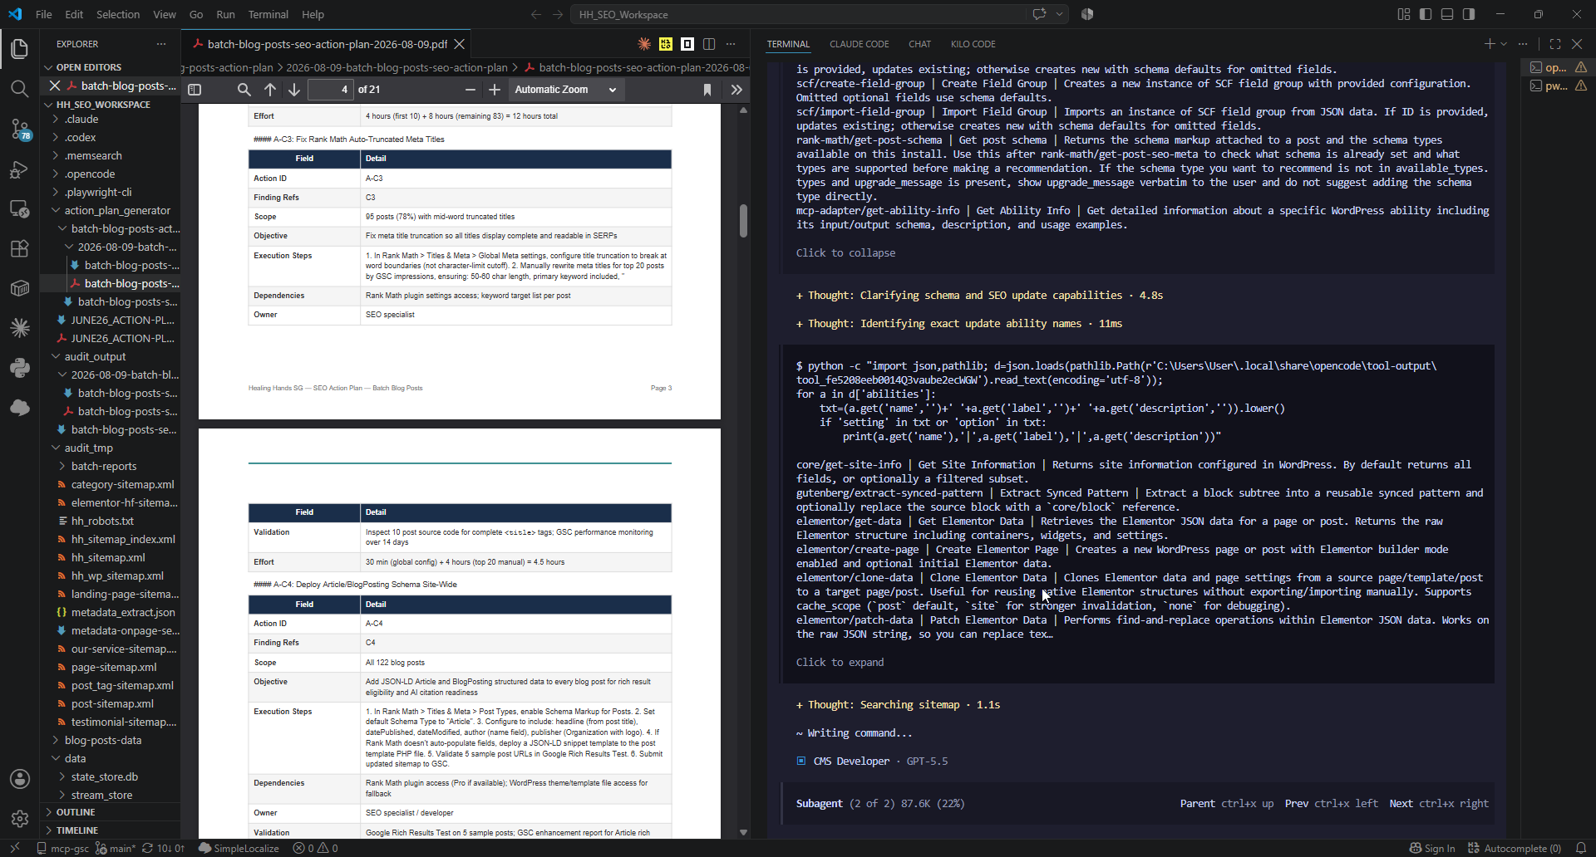This screenshot has width=1596, height=857.
Task: Open the Python icon in activity bar
Action: (x=20, y=368)
